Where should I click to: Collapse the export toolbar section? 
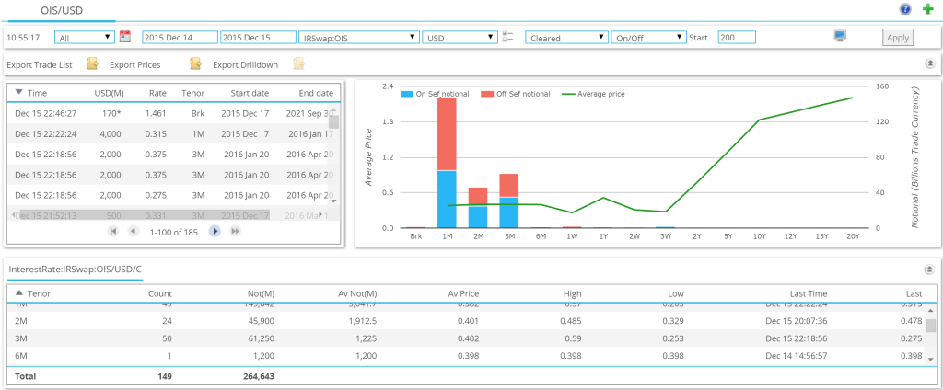point(929,63)
